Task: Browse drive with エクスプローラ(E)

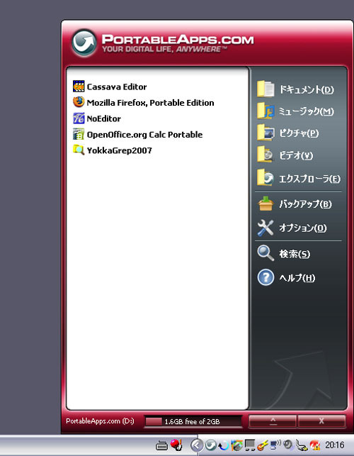Action: pyautogui.click(x=299, y=178)
